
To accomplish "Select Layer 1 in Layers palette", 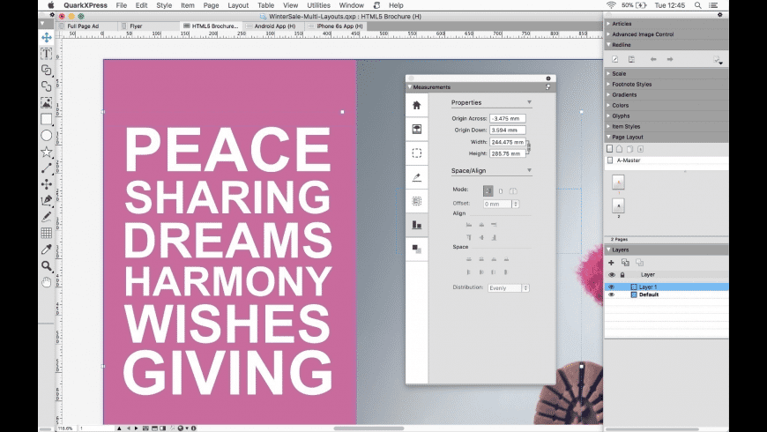I will click(666, 287).
